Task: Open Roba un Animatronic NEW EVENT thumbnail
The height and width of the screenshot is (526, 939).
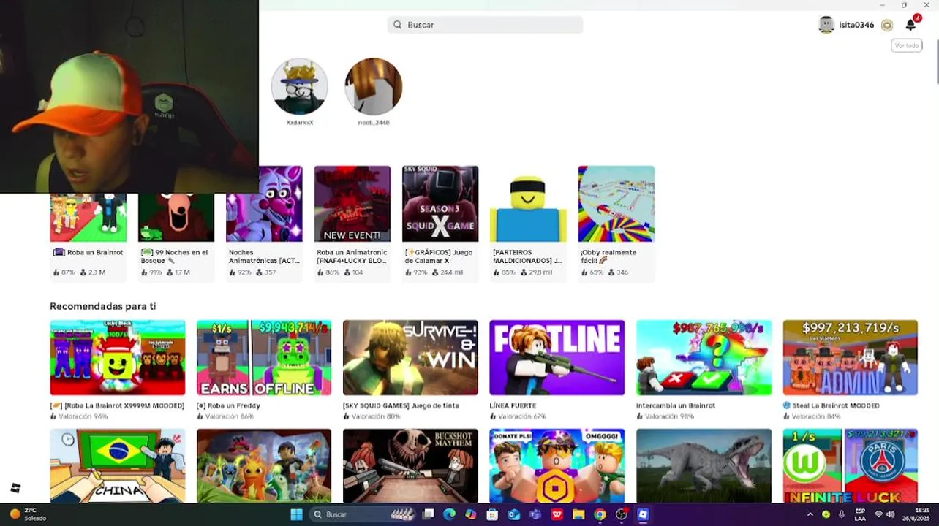Action: point(352,204)
